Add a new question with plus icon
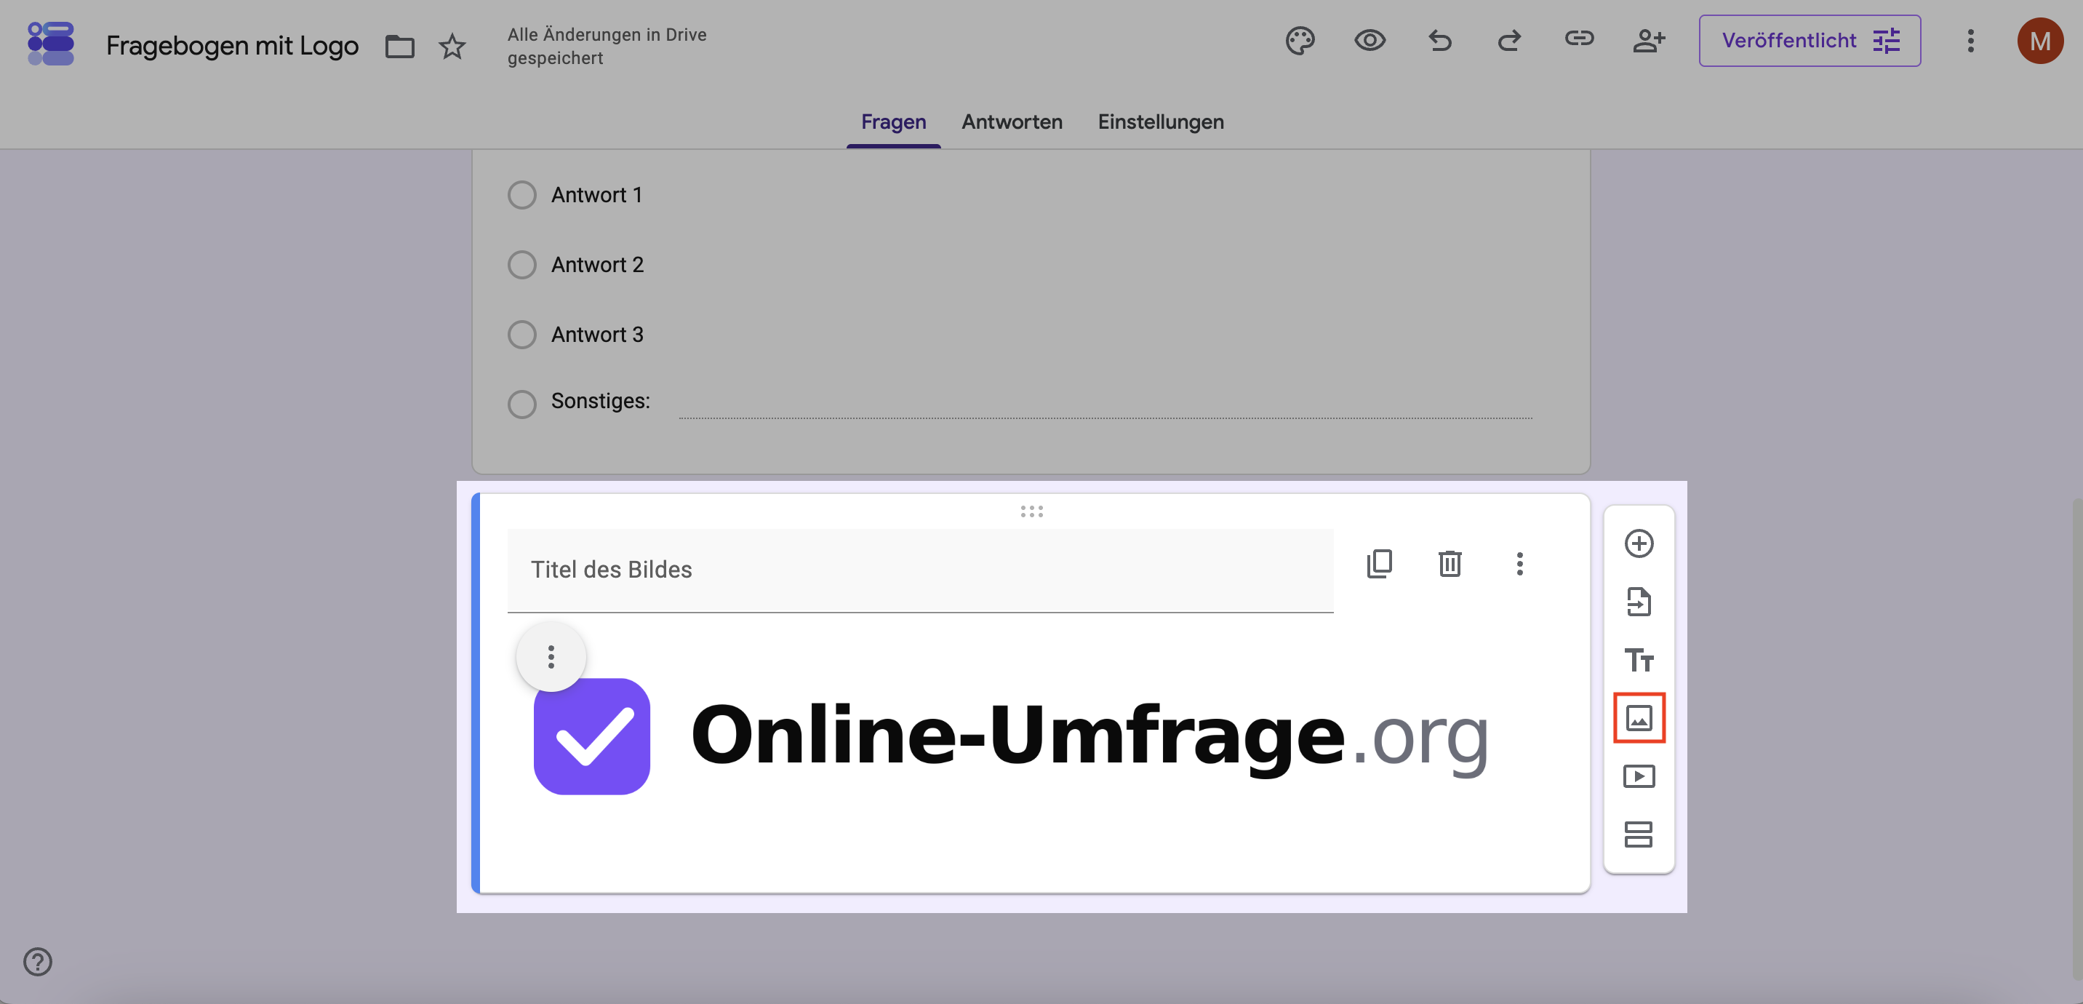Image resolution: width=2083 pixels, height=1004 pixels. pyautogui.click(x=1639, y=543)
